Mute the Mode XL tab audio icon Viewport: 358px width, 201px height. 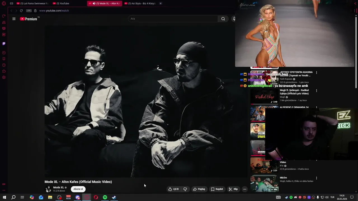94,3
